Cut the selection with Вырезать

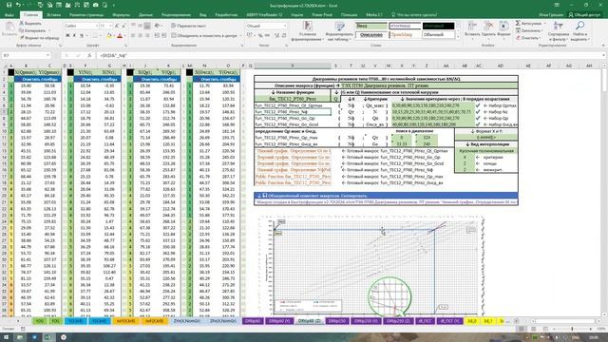coord(30,23)
